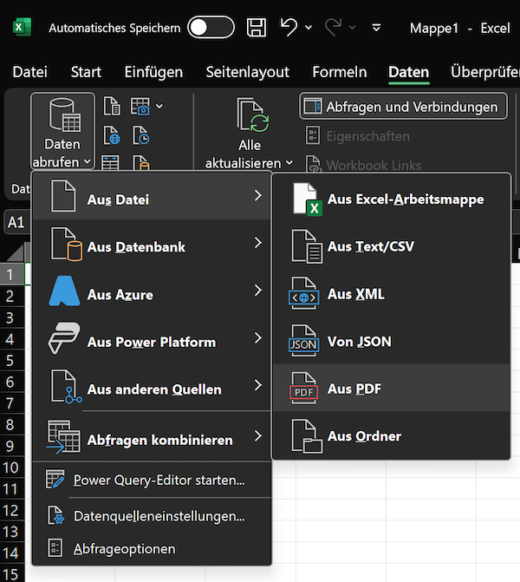Open the From Picture dropdown arrow
The height and width of the screenshot is (582, 520).
coord(159,106)
